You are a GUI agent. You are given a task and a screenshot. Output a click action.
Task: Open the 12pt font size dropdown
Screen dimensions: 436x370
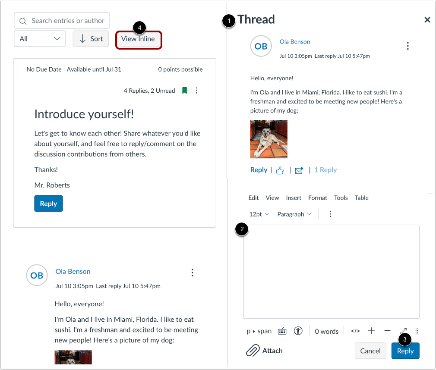(259, 214)
